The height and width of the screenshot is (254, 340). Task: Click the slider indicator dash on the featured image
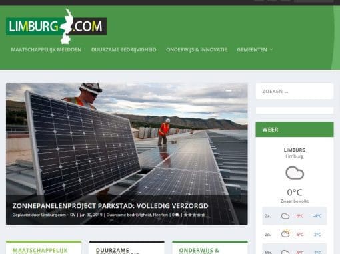coord(229,90)
